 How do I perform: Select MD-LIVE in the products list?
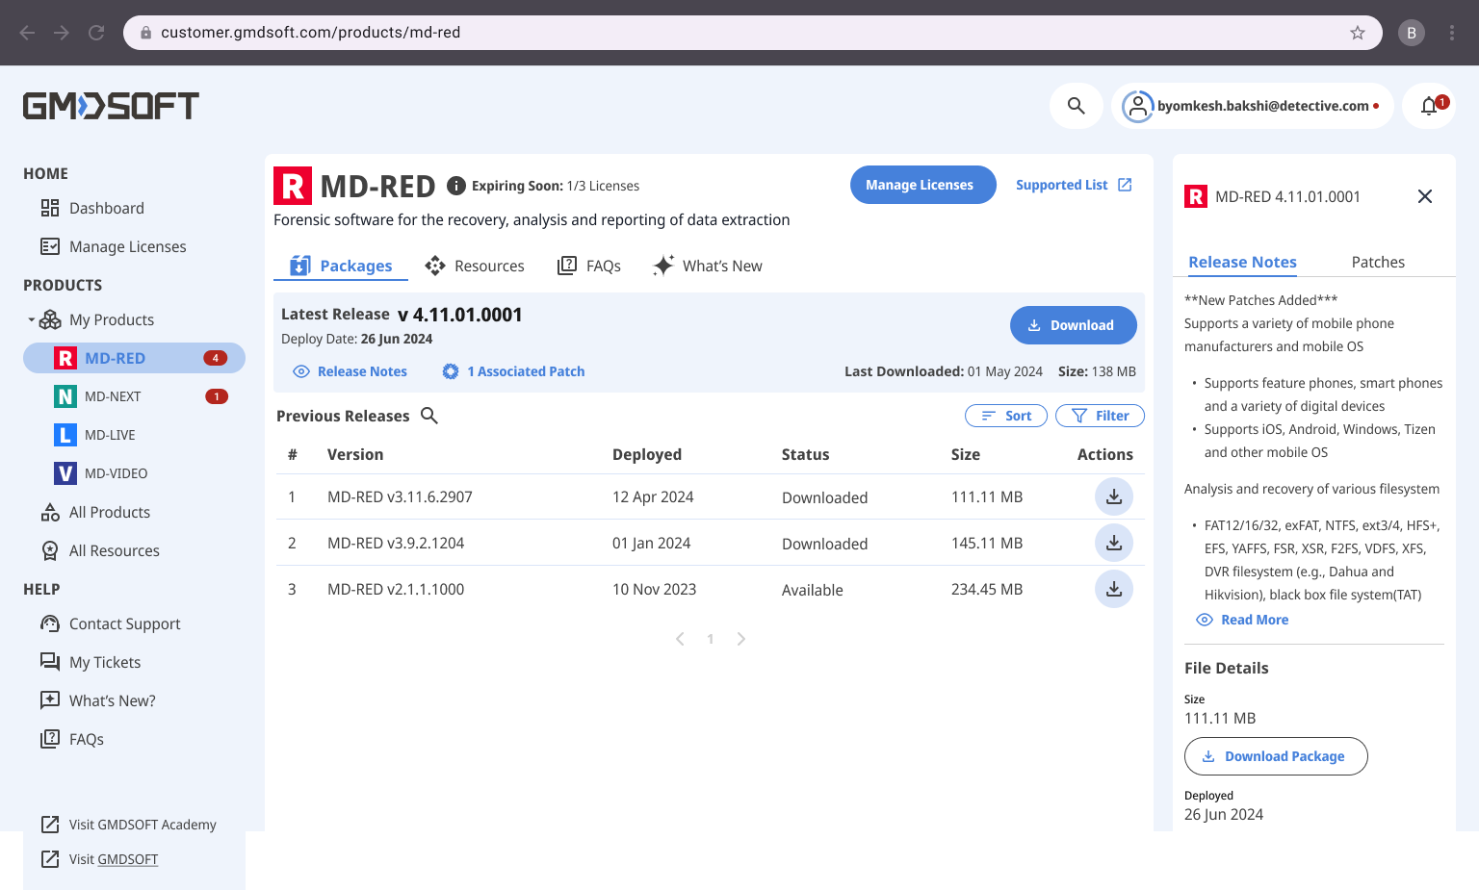tap(95, 435)
